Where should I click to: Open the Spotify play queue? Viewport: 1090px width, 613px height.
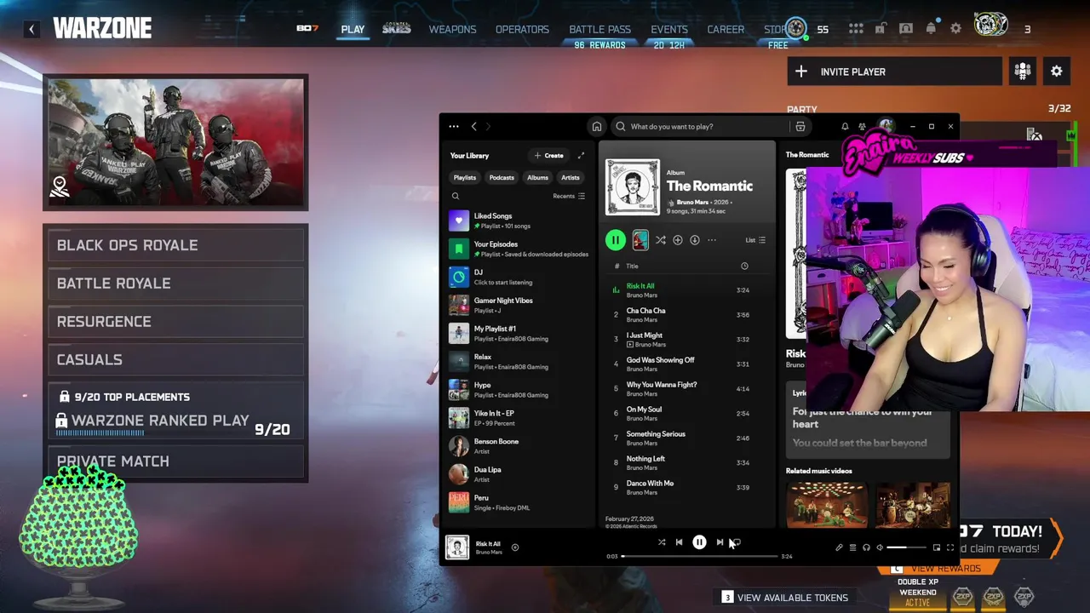pos(852,547)
